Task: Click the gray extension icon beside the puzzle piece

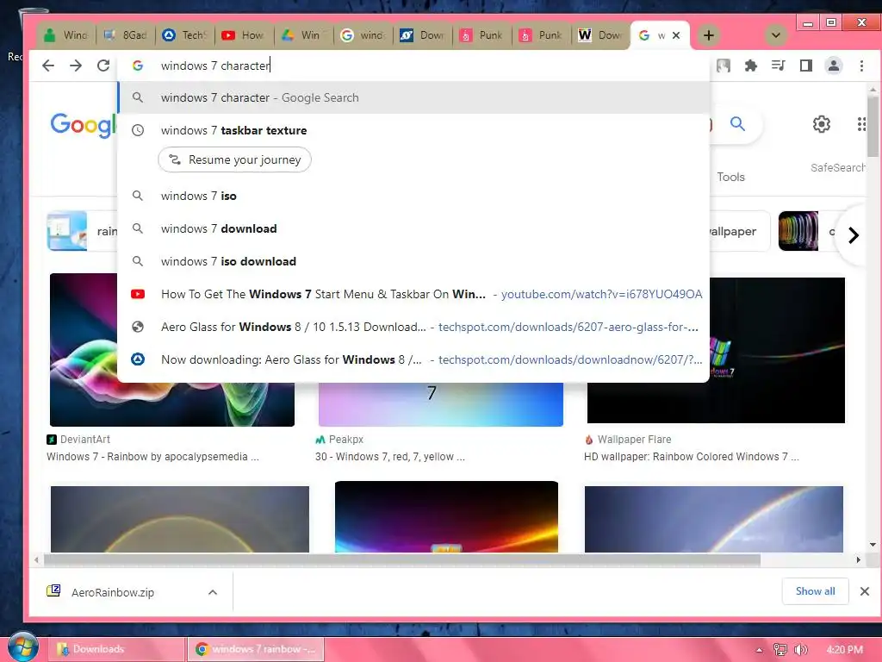Action: [x=724, y=66]
